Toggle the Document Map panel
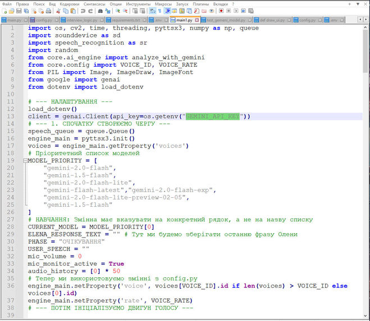The height and width of the screenshot is (321, 370). click(x=182, y=11)
